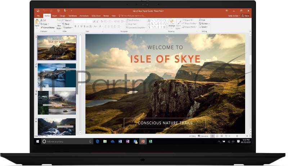Toggle bold formatting
Screen dimensions: 288x166
coord(75,26)
